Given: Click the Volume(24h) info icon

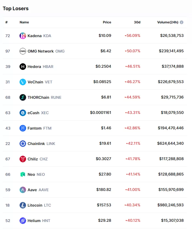Looking at the screenshot, I should tap(182, 22).
